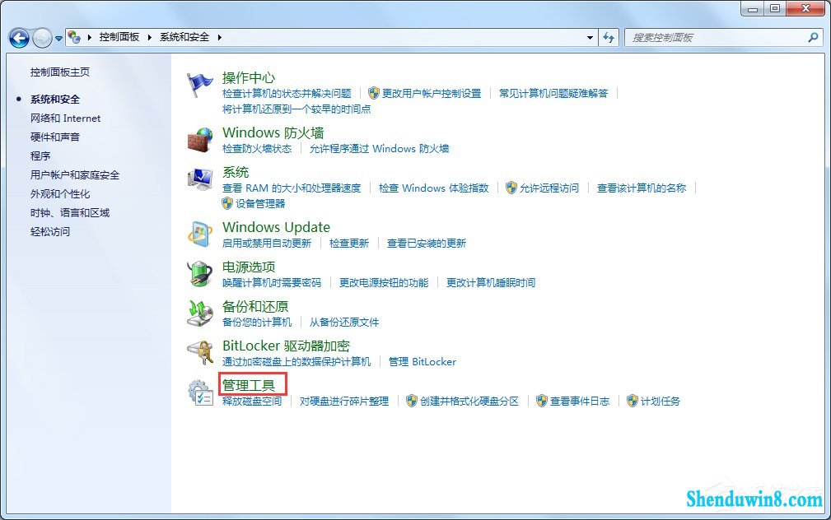
Task: Click the greyed forward arrow button
Action: click(x=42, y=38)
